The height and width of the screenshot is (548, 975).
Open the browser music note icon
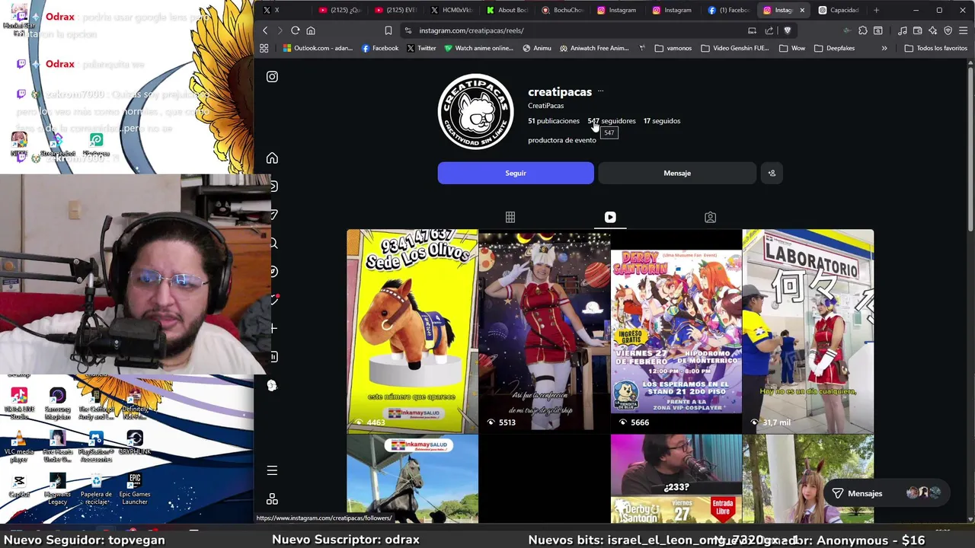(x=903, y=30)
